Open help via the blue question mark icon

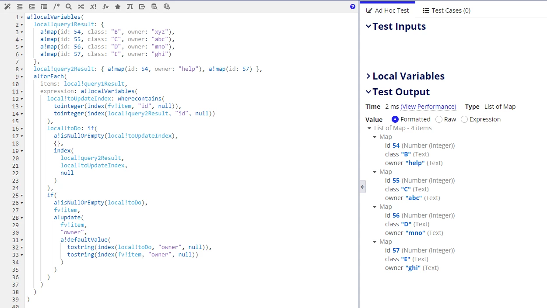pos(353,7)
